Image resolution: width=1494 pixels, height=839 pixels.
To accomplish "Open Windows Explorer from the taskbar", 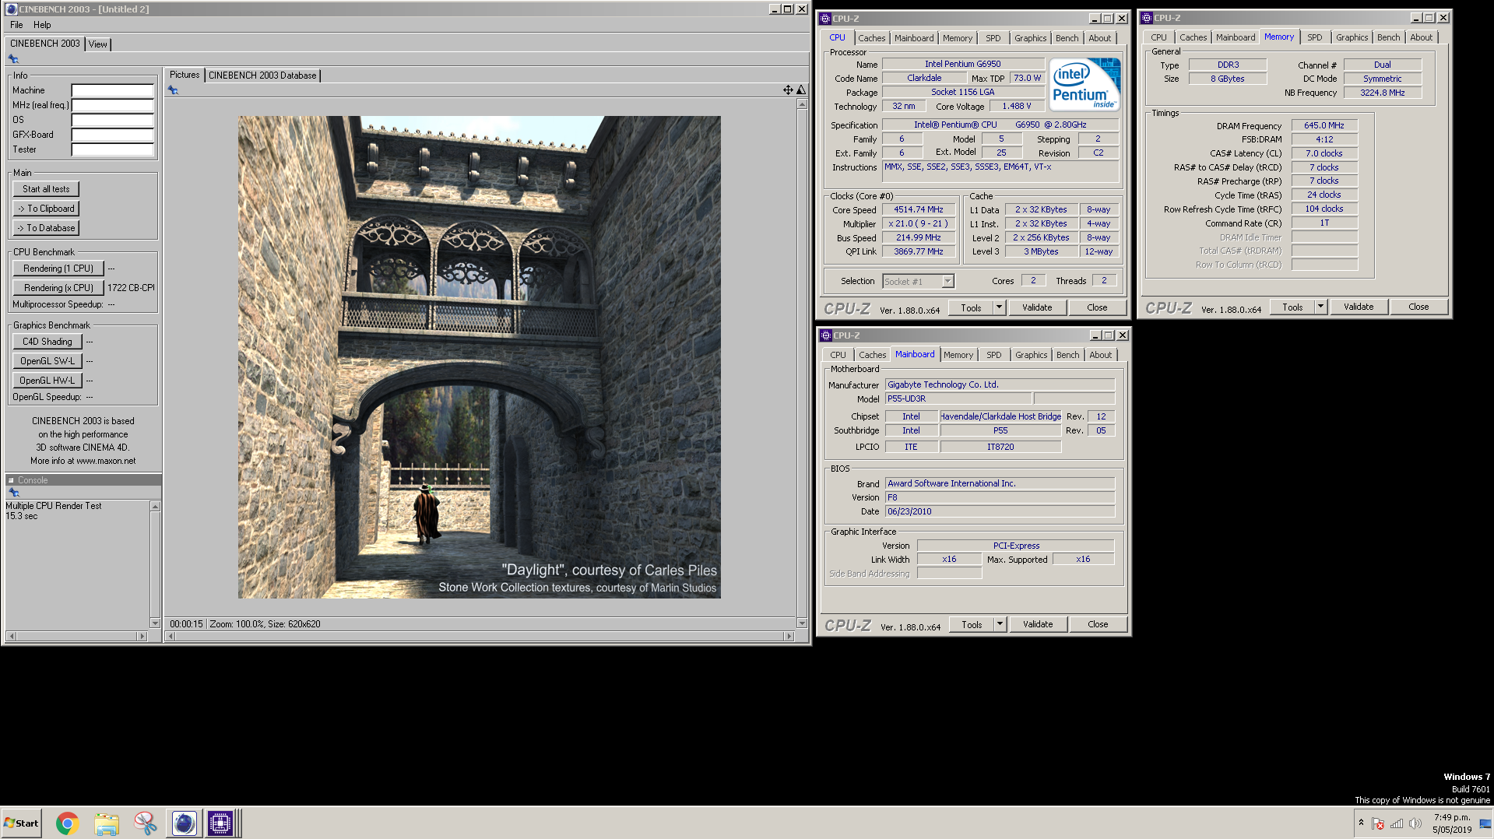I will 107,823.
